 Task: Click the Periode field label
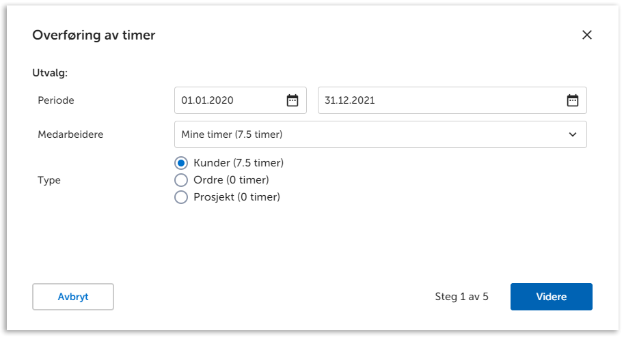[x=56, y=100]
